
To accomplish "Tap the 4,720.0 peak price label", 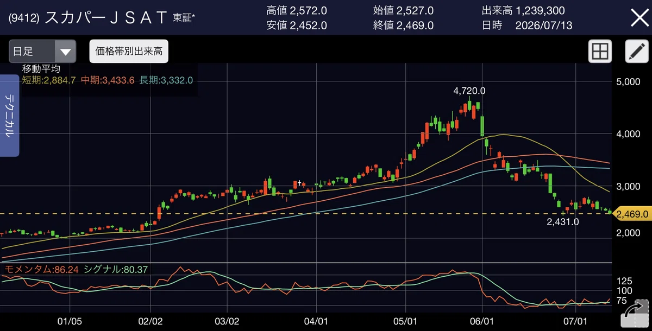I will pos(469,91).
